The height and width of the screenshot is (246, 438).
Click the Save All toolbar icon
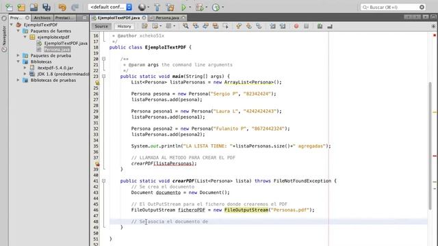point(47,8)
